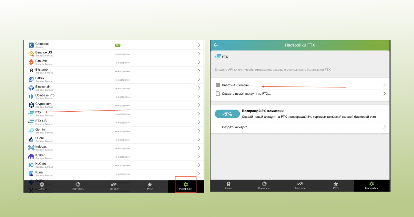
Task: Click Ввести API ключи
Action: click(235, 85)
